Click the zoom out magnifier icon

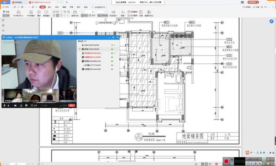[69, 12]
